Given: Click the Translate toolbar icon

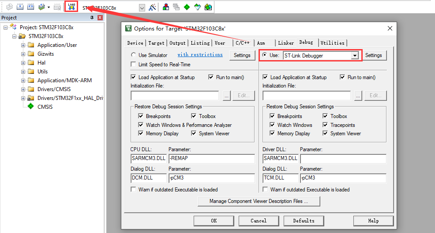Looking at the screenshot, I should pyautogui.click(x=10, y=7).
